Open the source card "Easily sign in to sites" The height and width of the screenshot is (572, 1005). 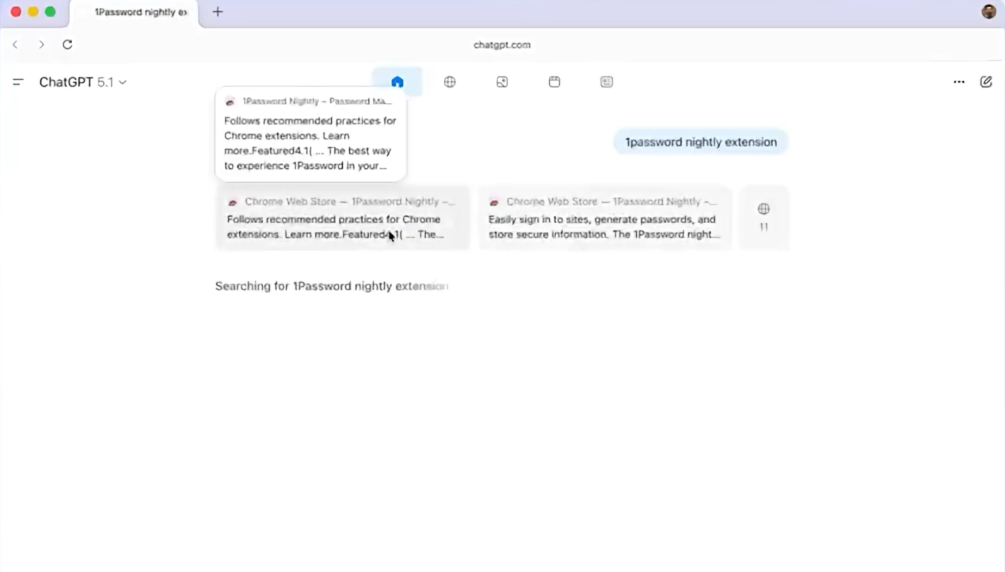(605, 218)
